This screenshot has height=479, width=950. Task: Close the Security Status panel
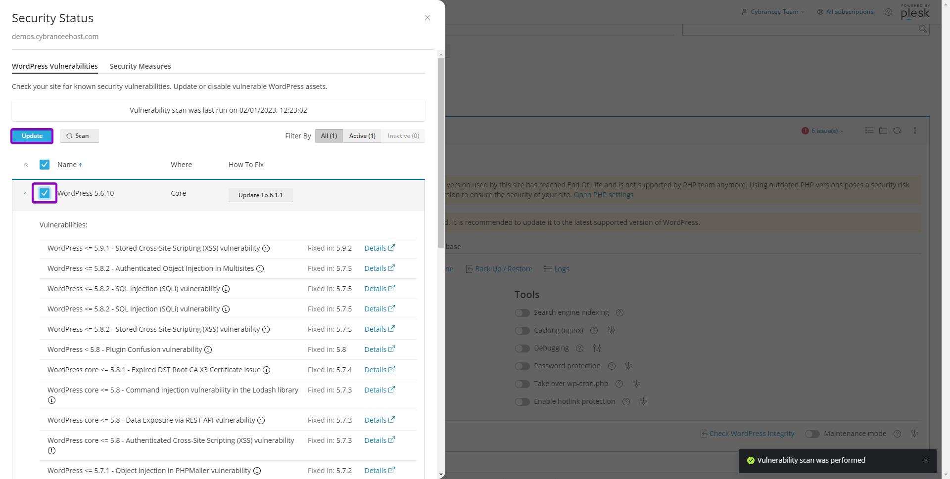427,18
